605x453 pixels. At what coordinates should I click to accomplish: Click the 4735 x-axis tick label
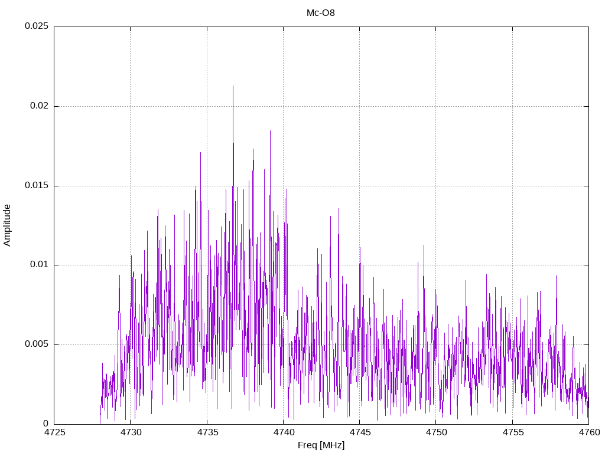pyautogui.click(x=207, y=432)
